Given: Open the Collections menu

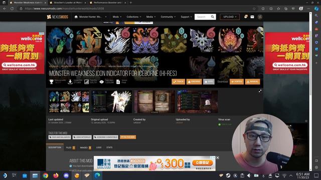Looking at the screenshot, I should [134, 17].
